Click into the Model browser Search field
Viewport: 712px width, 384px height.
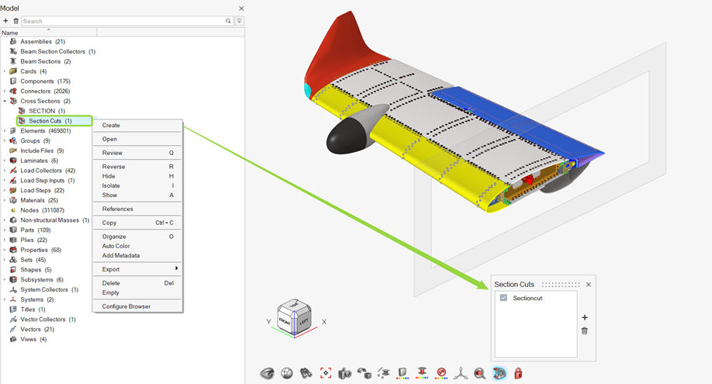coord(123,21)
